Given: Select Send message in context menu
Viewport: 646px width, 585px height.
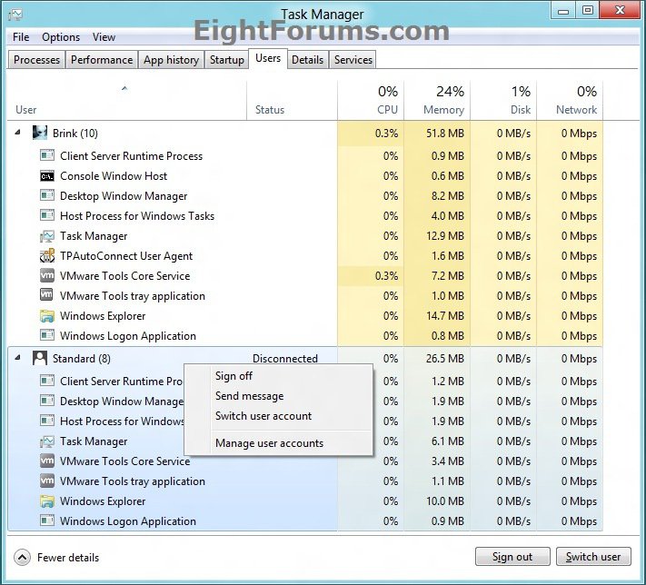Looking at the screenshot, I should tap(249, 396).
